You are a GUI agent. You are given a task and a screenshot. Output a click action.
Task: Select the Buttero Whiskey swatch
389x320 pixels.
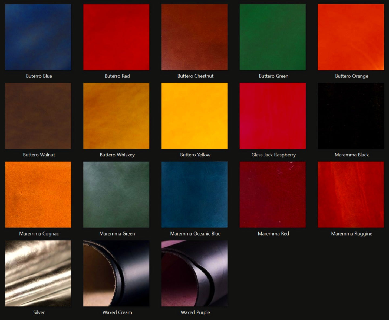116,116
